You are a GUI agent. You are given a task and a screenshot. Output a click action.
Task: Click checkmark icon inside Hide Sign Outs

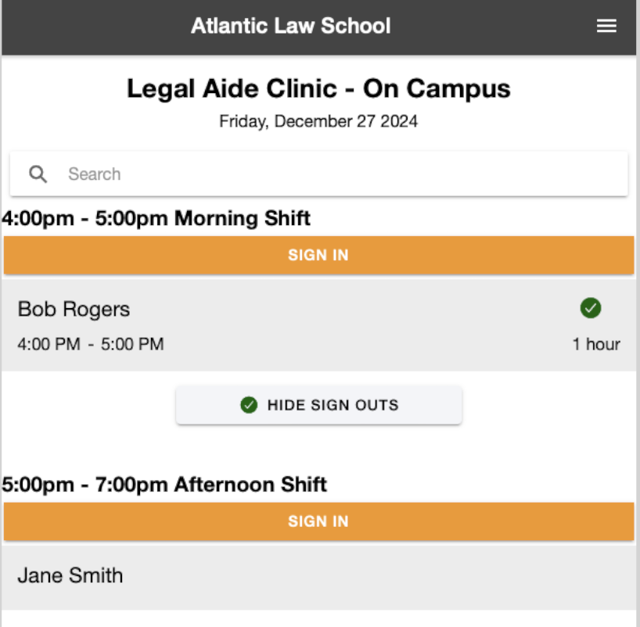point(249,405)
